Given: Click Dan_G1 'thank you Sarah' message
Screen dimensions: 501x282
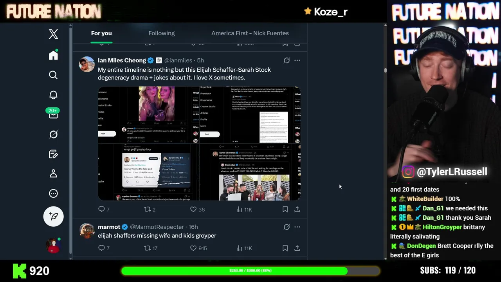Looking at the screenshot, I should click(x=441, y=218).
